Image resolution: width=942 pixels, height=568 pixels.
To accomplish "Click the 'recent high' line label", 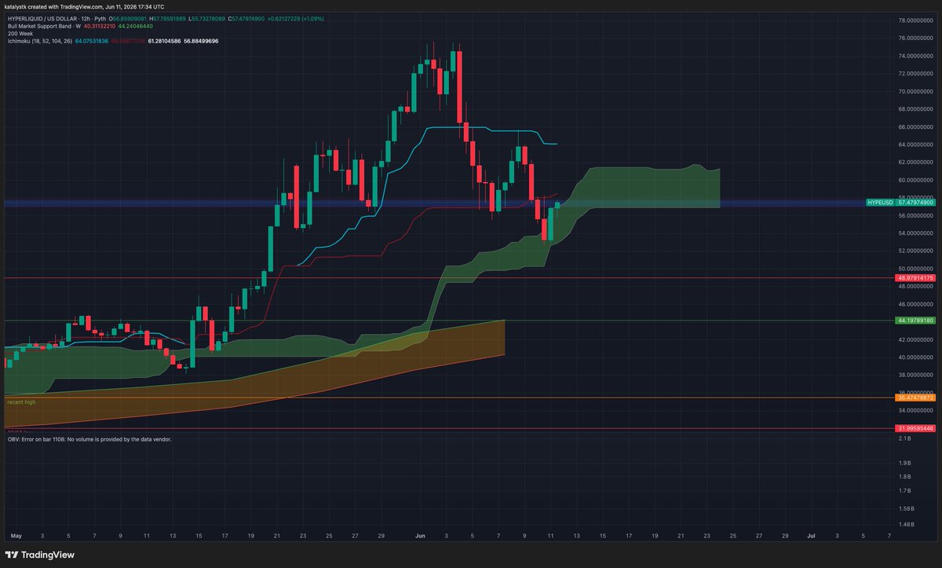I will (20, 402).
